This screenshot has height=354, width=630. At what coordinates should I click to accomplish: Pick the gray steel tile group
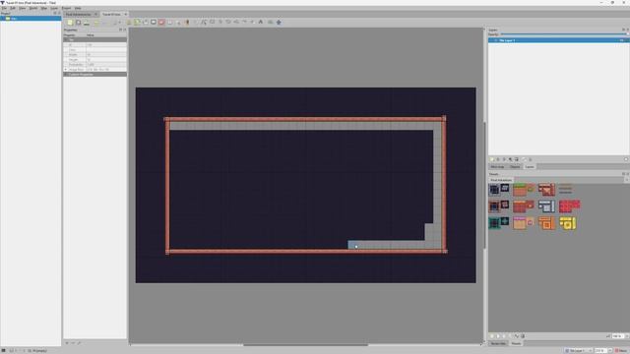(x=546, y=206)
